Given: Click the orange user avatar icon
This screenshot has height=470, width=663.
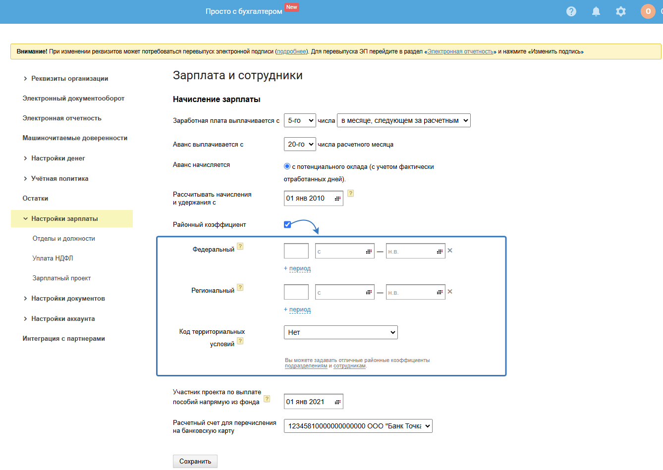Looking at the screenshot, I should [648, 11].
